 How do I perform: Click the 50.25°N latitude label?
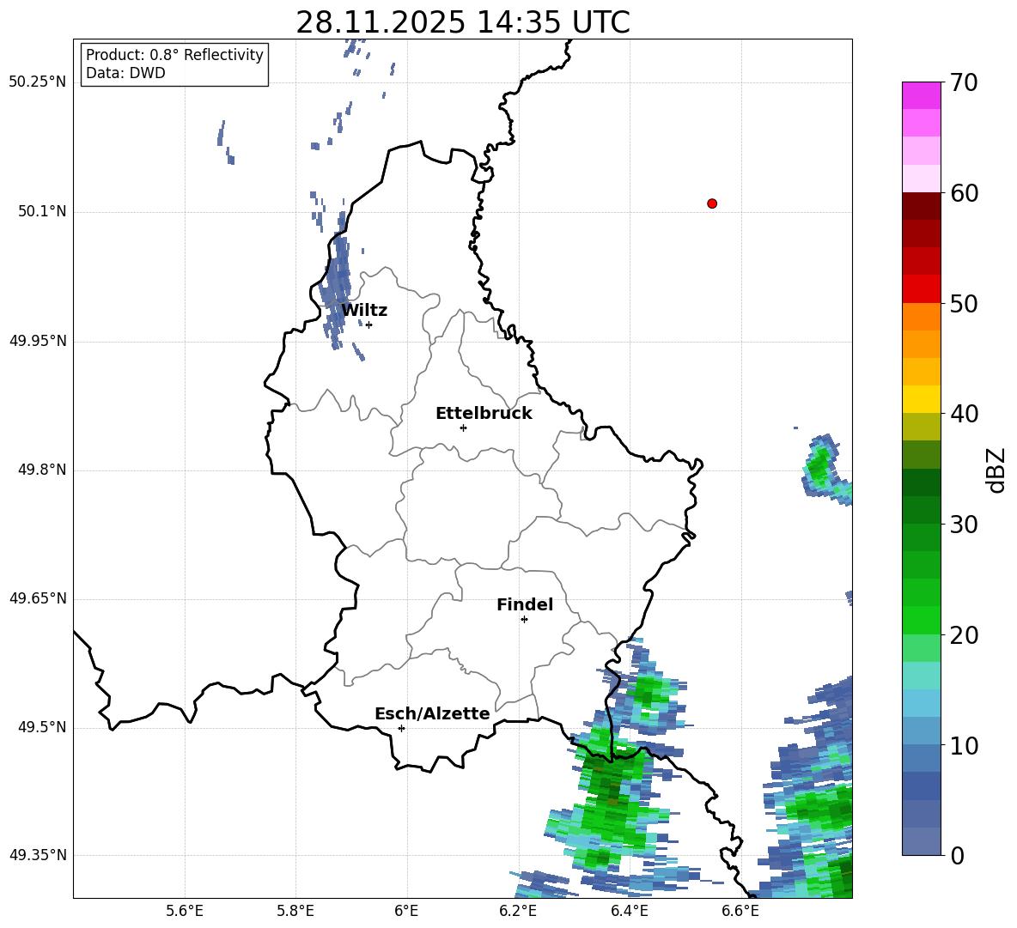coord(38,82)
